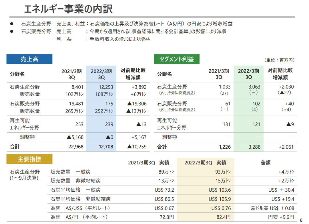Click sales volume 108万トン
Viewport: 309px width, 224px height.
click(x=104, y=94)
